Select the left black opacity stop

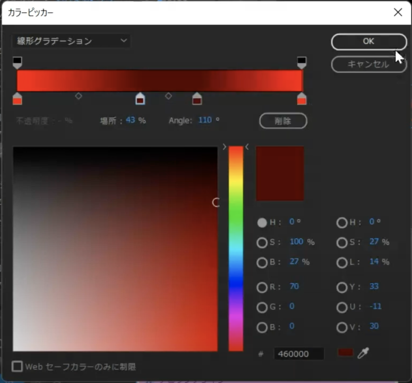tap(17, 62)
